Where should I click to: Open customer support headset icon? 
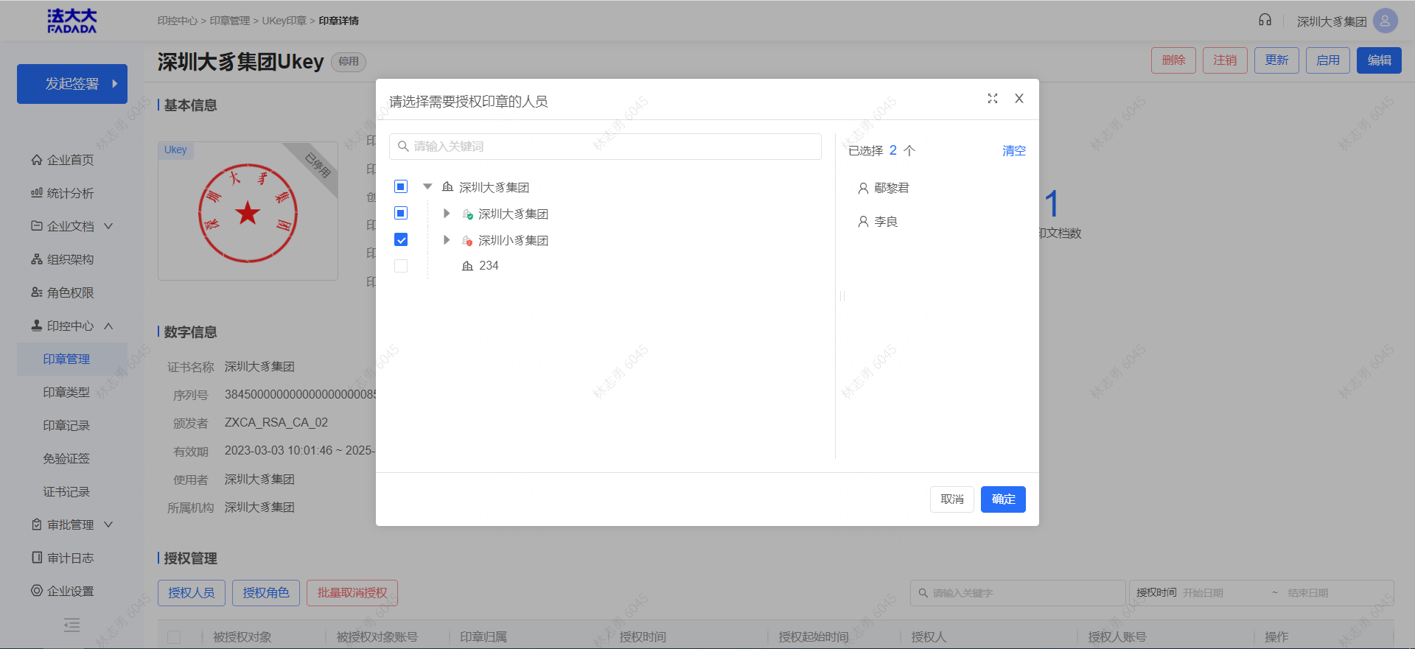pyautogui.click(x=1265, y=20)
